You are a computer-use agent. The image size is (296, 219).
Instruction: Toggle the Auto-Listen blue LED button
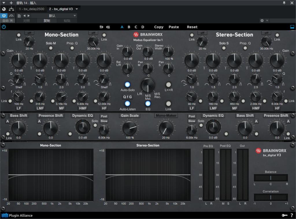[127, 104]
